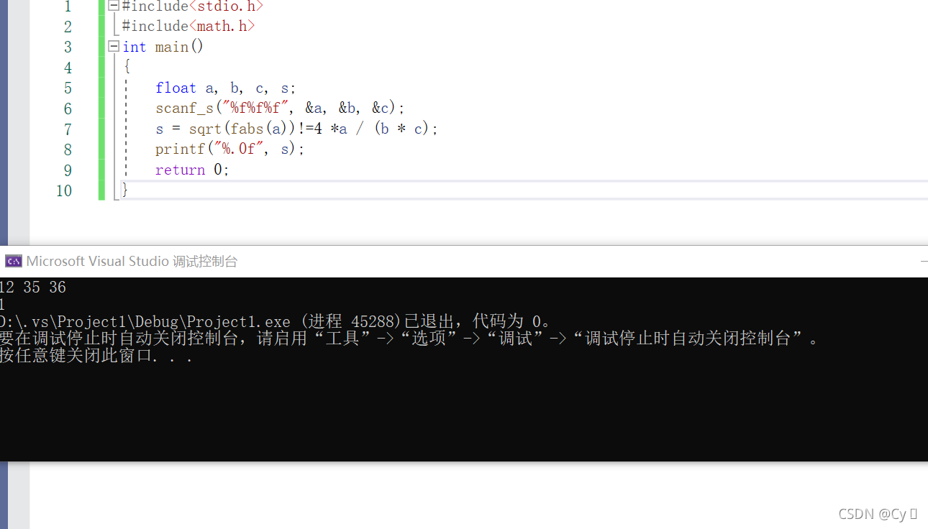Click the scanf_s call on line 6
This screenshot has height=529, width=928.
(281, 109)
